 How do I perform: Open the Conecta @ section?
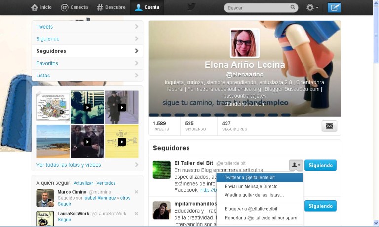click(x=74, y=7)
